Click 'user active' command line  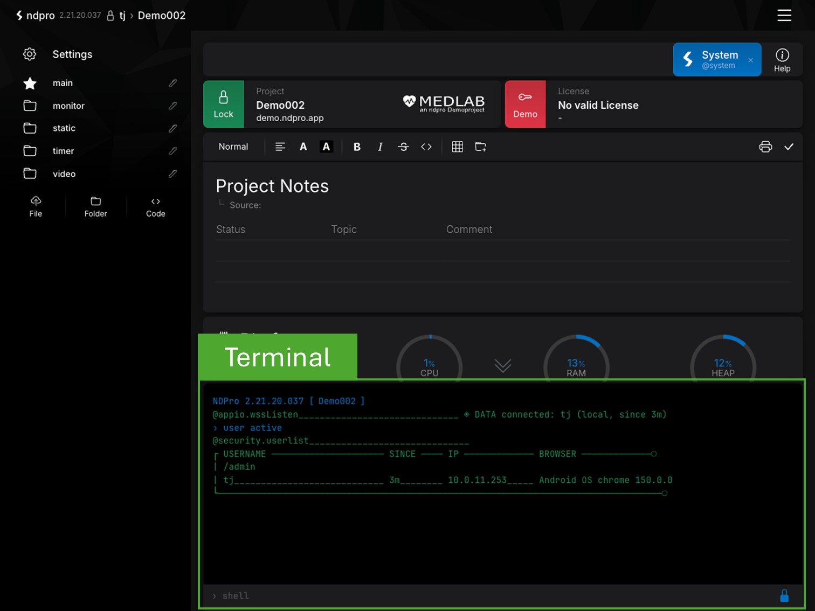point(247,428)
